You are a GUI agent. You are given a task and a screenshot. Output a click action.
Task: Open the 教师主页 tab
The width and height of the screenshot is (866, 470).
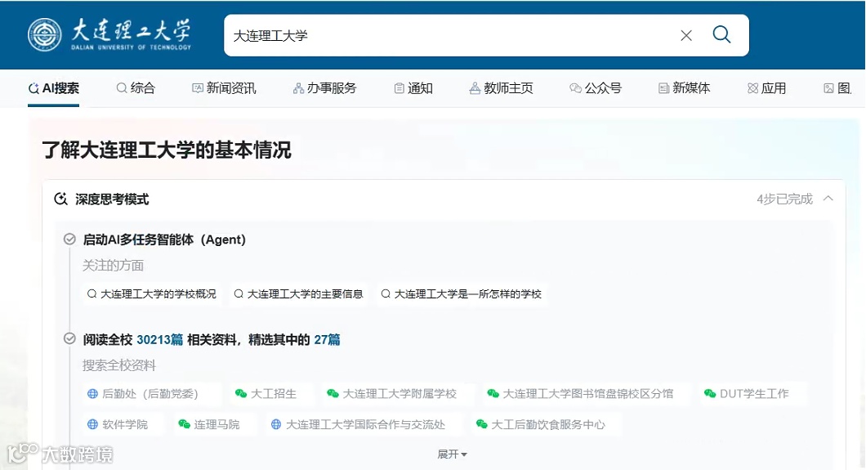[x=501, y=87]
